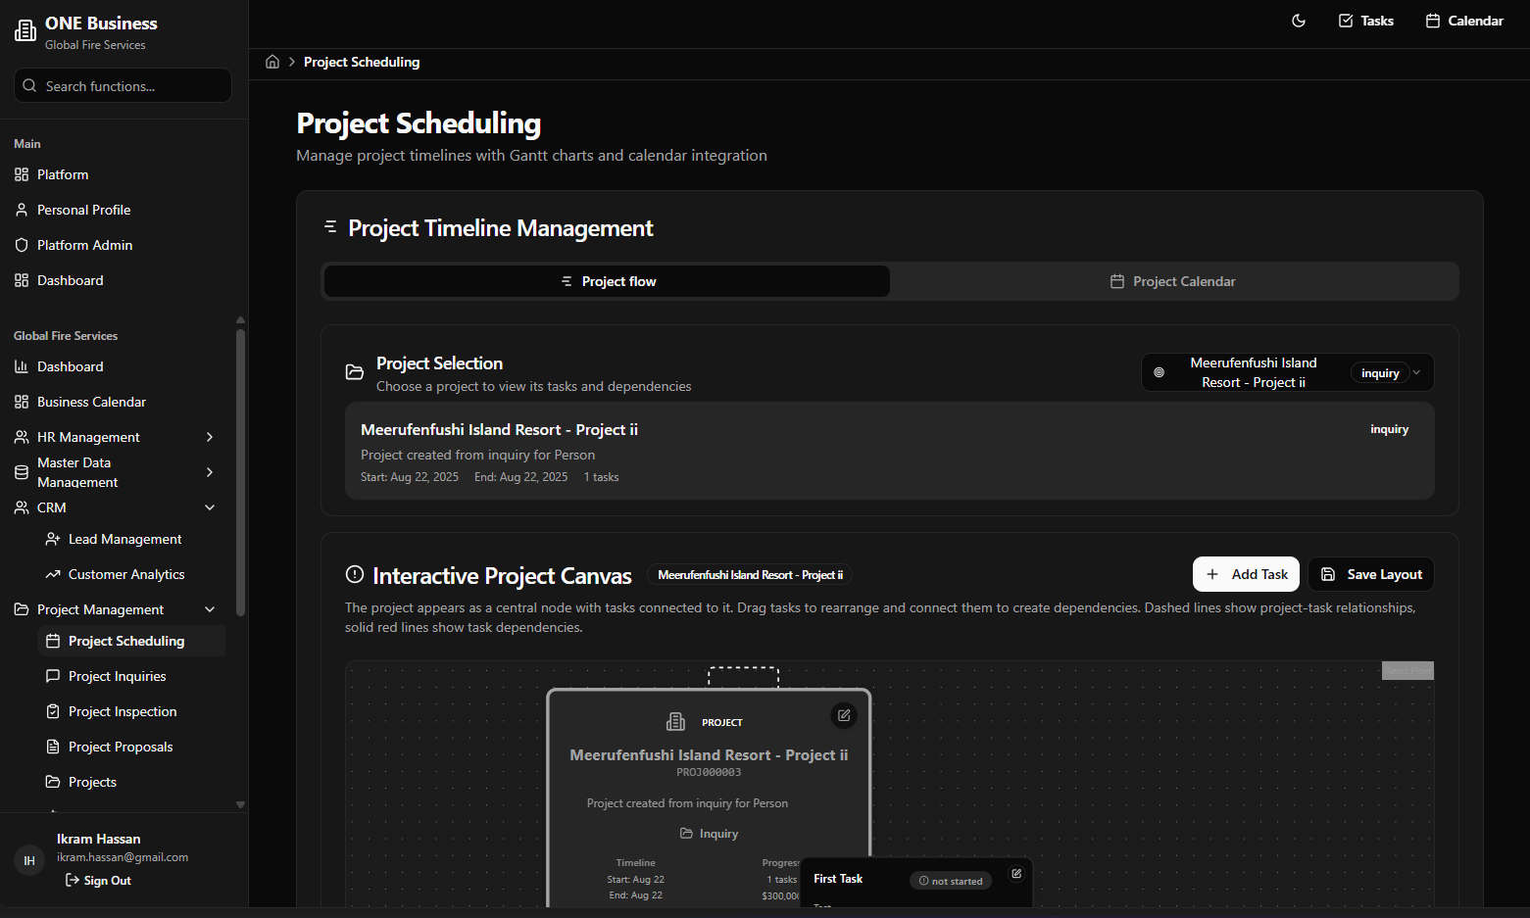Open Calendar in the top bar
Image resolution: width=1530 pixels, height=918 pixels.
(1464, 21)
